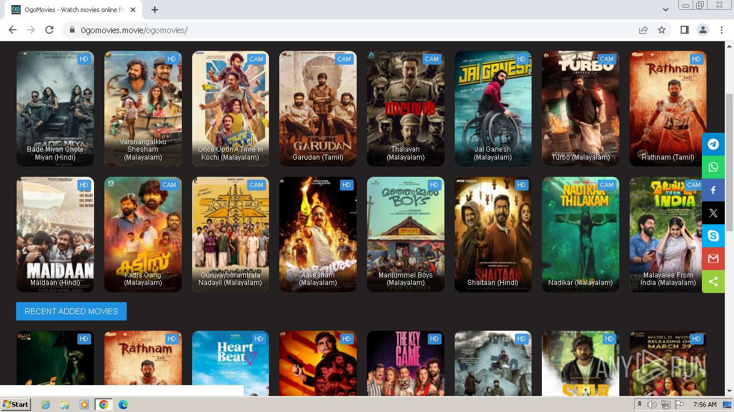Share page on Facebook icon
This screenshot has width=734, height=412.
713,190
